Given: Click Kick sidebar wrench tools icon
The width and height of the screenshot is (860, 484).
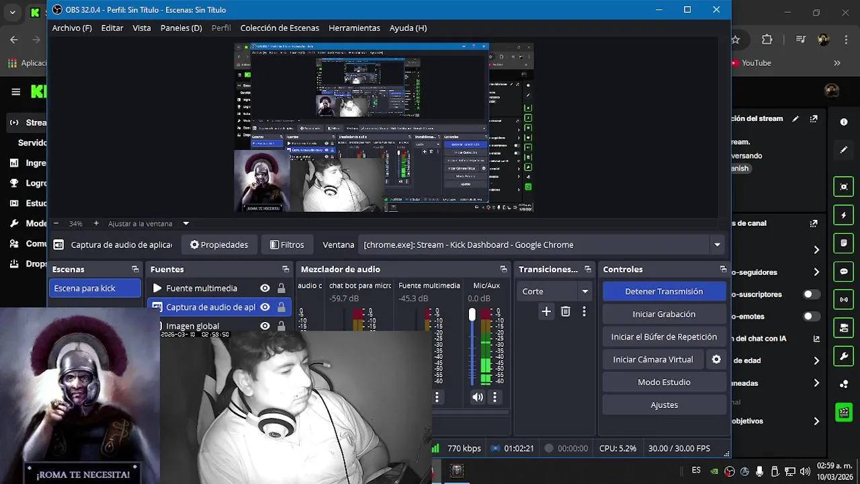Looking at the screenshot, I should pyautogui.click(x=844, y=356).
